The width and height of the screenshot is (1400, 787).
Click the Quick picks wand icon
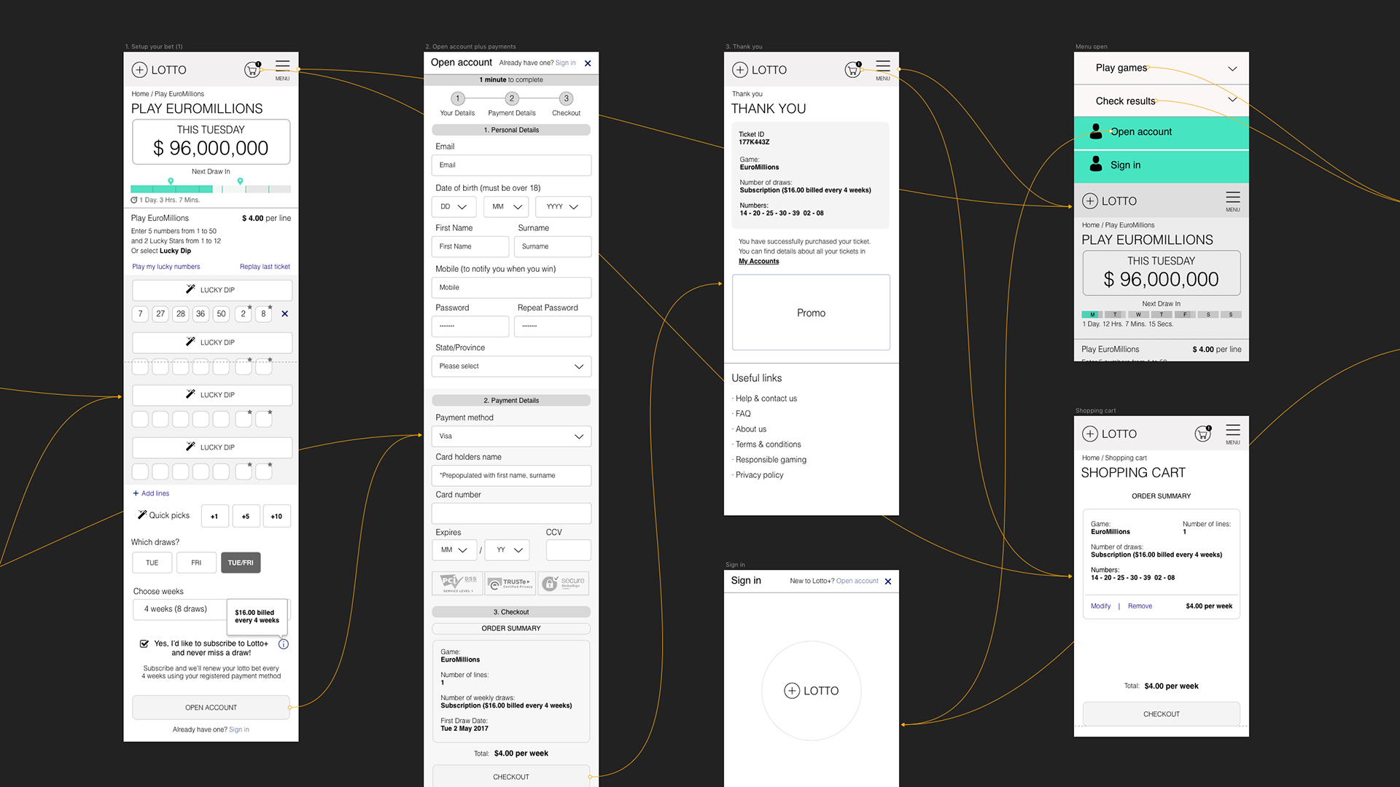[x=142, y=515]
